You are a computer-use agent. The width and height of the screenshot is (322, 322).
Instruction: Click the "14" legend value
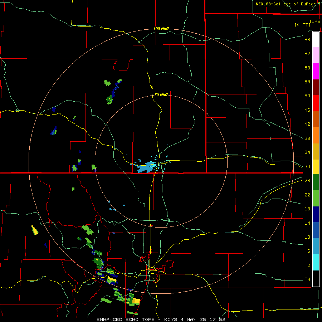(307, 223)
